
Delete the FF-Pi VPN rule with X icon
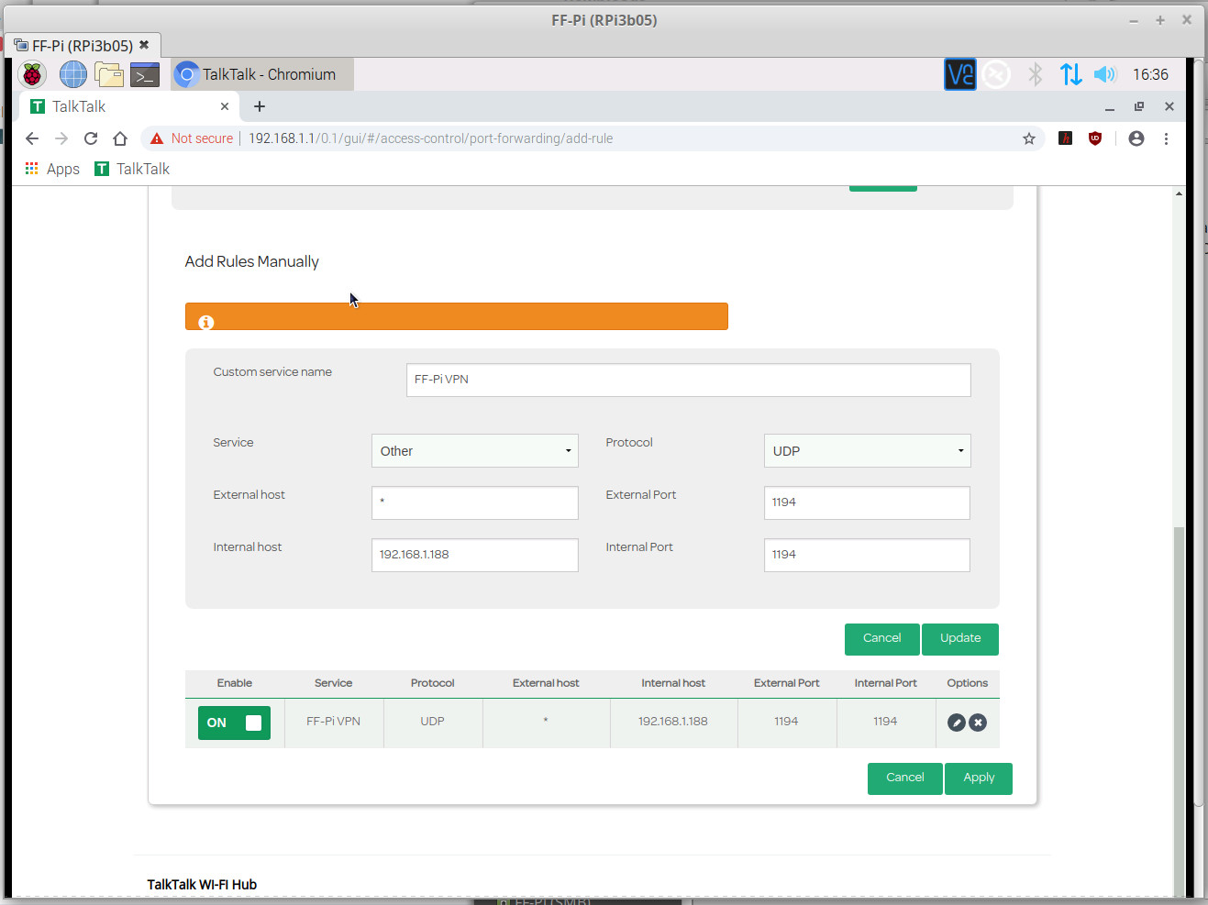coord(979,723)
